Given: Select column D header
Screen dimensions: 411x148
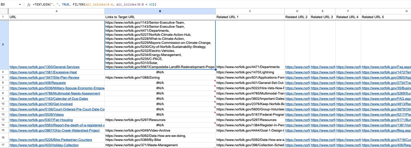Looking at the screenshot, I should click(x=297, y=11).
